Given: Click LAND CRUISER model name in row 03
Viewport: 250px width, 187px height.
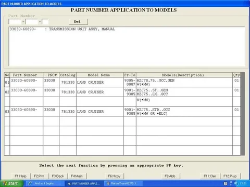Looking at the screenshot, I should tap(91, 112).
